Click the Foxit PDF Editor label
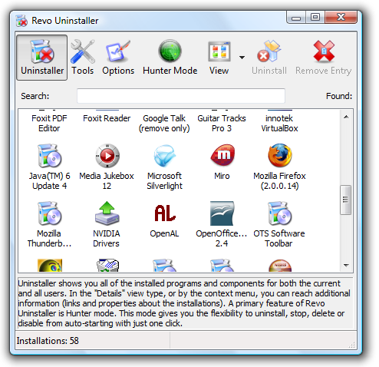 (x=49, y=124)
